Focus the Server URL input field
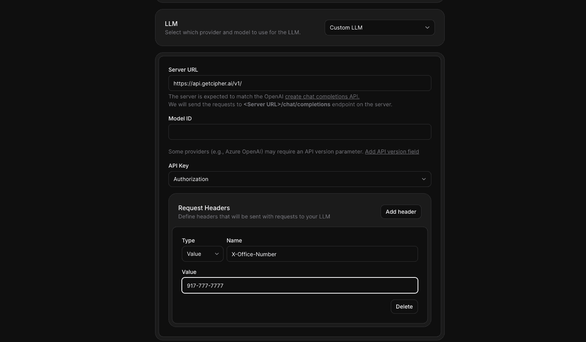The height and width of the screenshot is (342, 586). [299, 83]
